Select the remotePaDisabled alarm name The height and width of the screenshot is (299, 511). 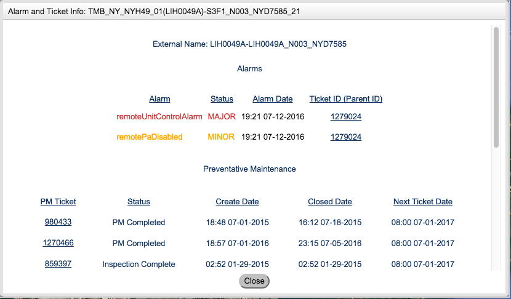pos(150,137)
